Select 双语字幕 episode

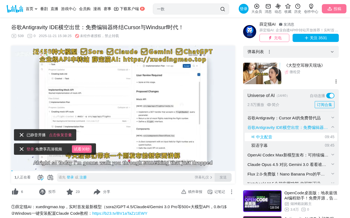[291, 145]
